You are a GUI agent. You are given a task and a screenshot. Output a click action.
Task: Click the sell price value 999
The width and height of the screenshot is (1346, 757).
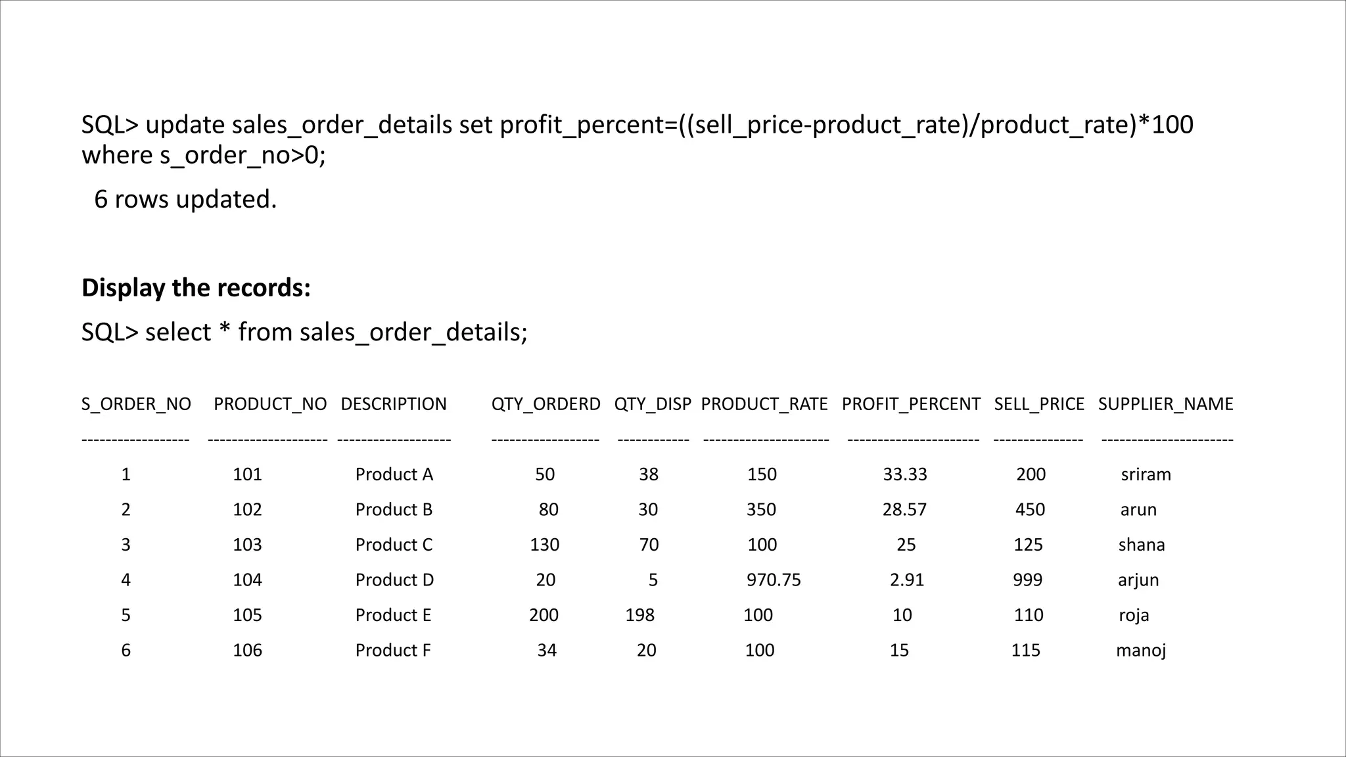pos(1027,580)
